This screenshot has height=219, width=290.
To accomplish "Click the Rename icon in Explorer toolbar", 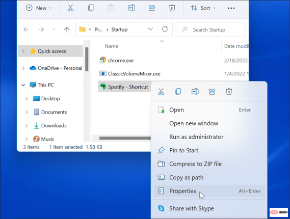I will pyautogui.click(x=131, y=8).
